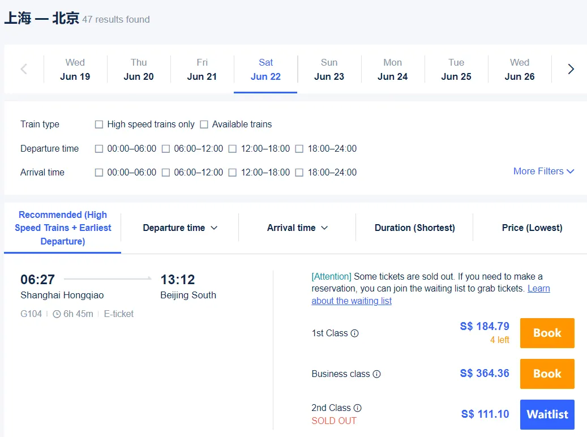This screenshot has width=587, height=437.
Task: Click the info icon next to 1st Class
Action: [355, 333]
